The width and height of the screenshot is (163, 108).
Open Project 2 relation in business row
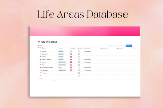coord(88,68)
